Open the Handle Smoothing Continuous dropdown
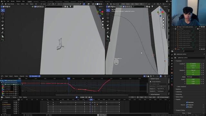The width and height of the screenshot is (206, 116). pos(162,91)
